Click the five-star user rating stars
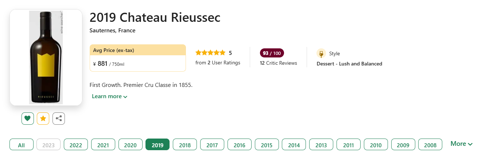 tap(210, 53)
